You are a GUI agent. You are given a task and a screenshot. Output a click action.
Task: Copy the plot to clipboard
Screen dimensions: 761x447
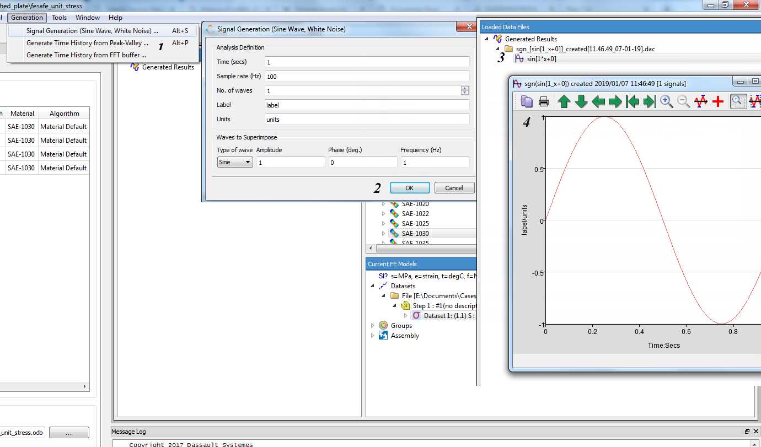[x=527, y=101]
